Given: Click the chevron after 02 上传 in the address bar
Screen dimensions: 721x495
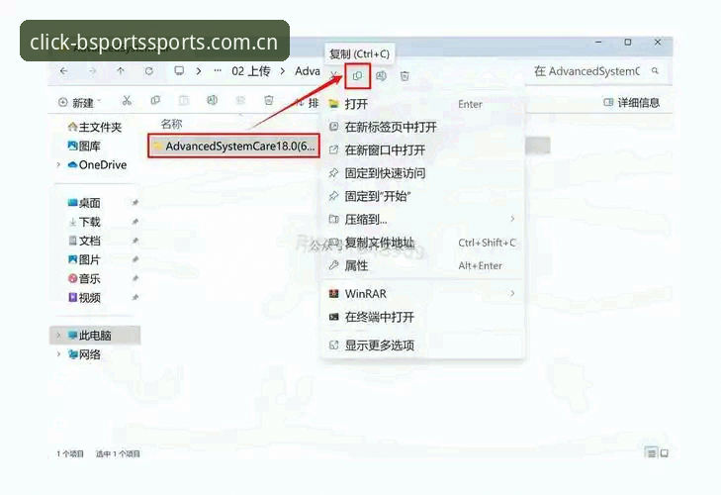Looking at the screenshot, I should pyautogui.click(x=283, y=71).
